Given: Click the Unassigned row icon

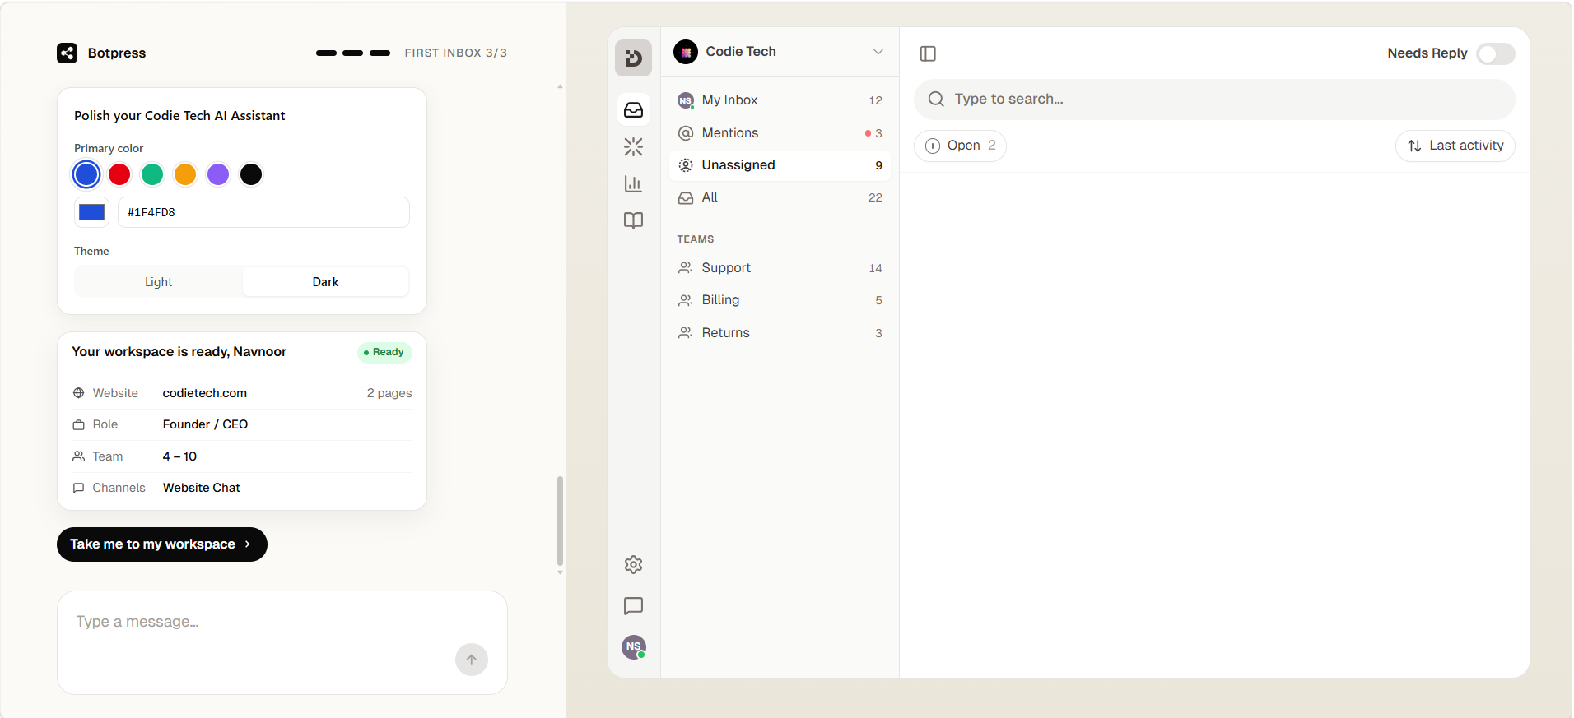Looking at the screenshot, I should click(x=686, y=165).
